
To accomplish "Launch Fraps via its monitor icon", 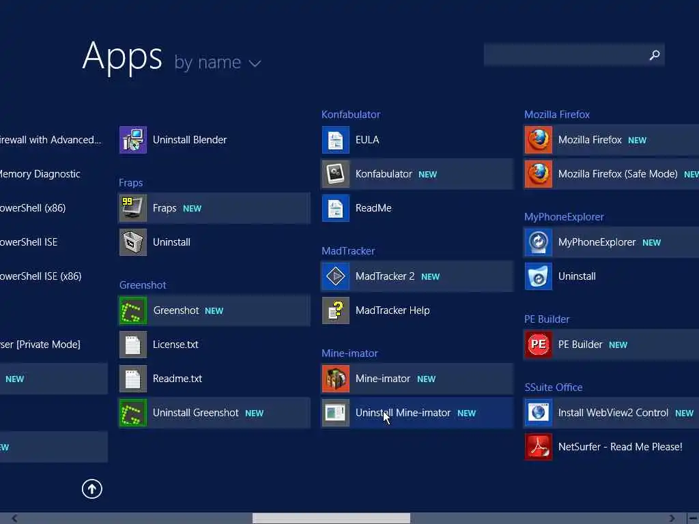I will click(x=133, y=208).
